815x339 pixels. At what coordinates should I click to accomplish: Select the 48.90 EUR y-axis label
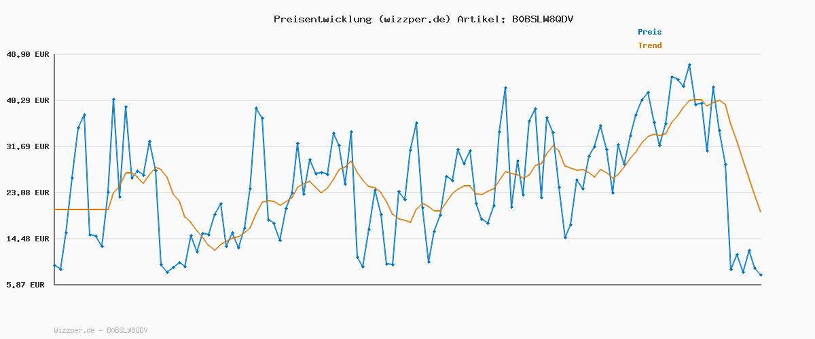pos(27,54)
